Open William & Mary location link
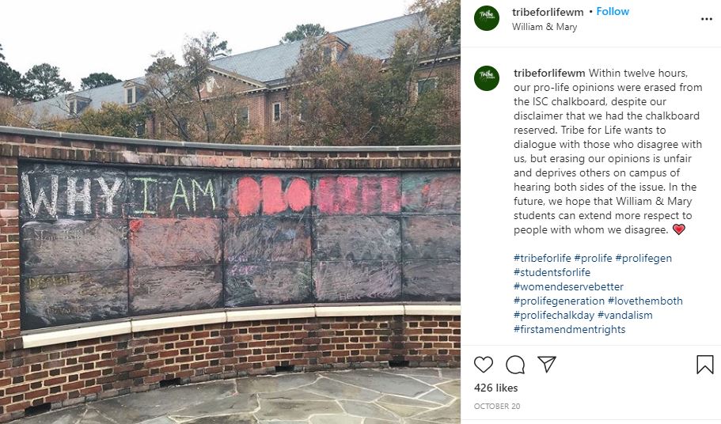 pos(545,27)
